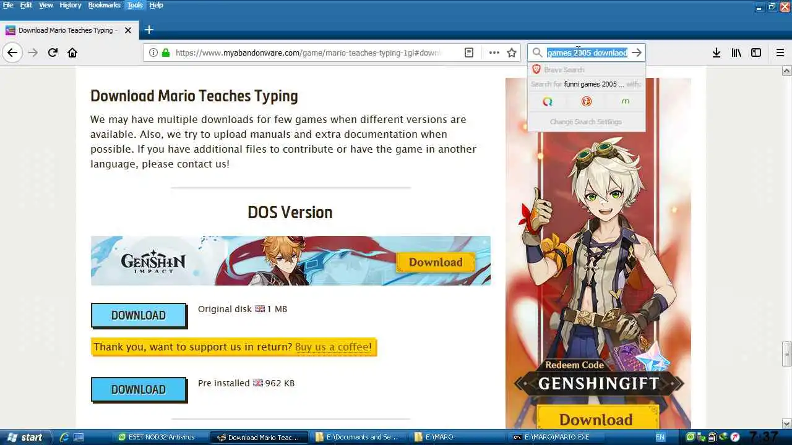
Task: Toggle reader view in address bar
Action: click(x=469, y=53)
